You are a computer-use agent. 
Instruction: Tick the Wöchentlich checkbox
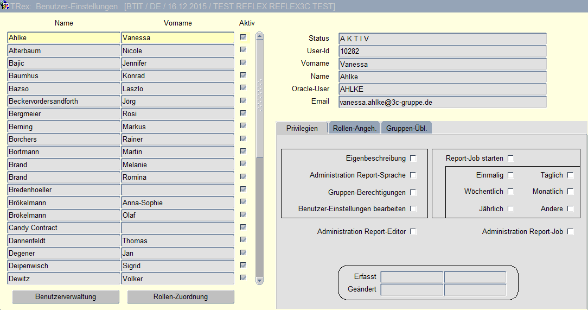point(510,191)
